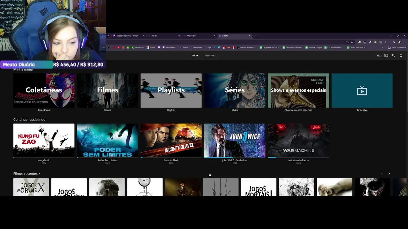
Task: Open the firlmes bookmark
Action: click(x=151, y=47)
